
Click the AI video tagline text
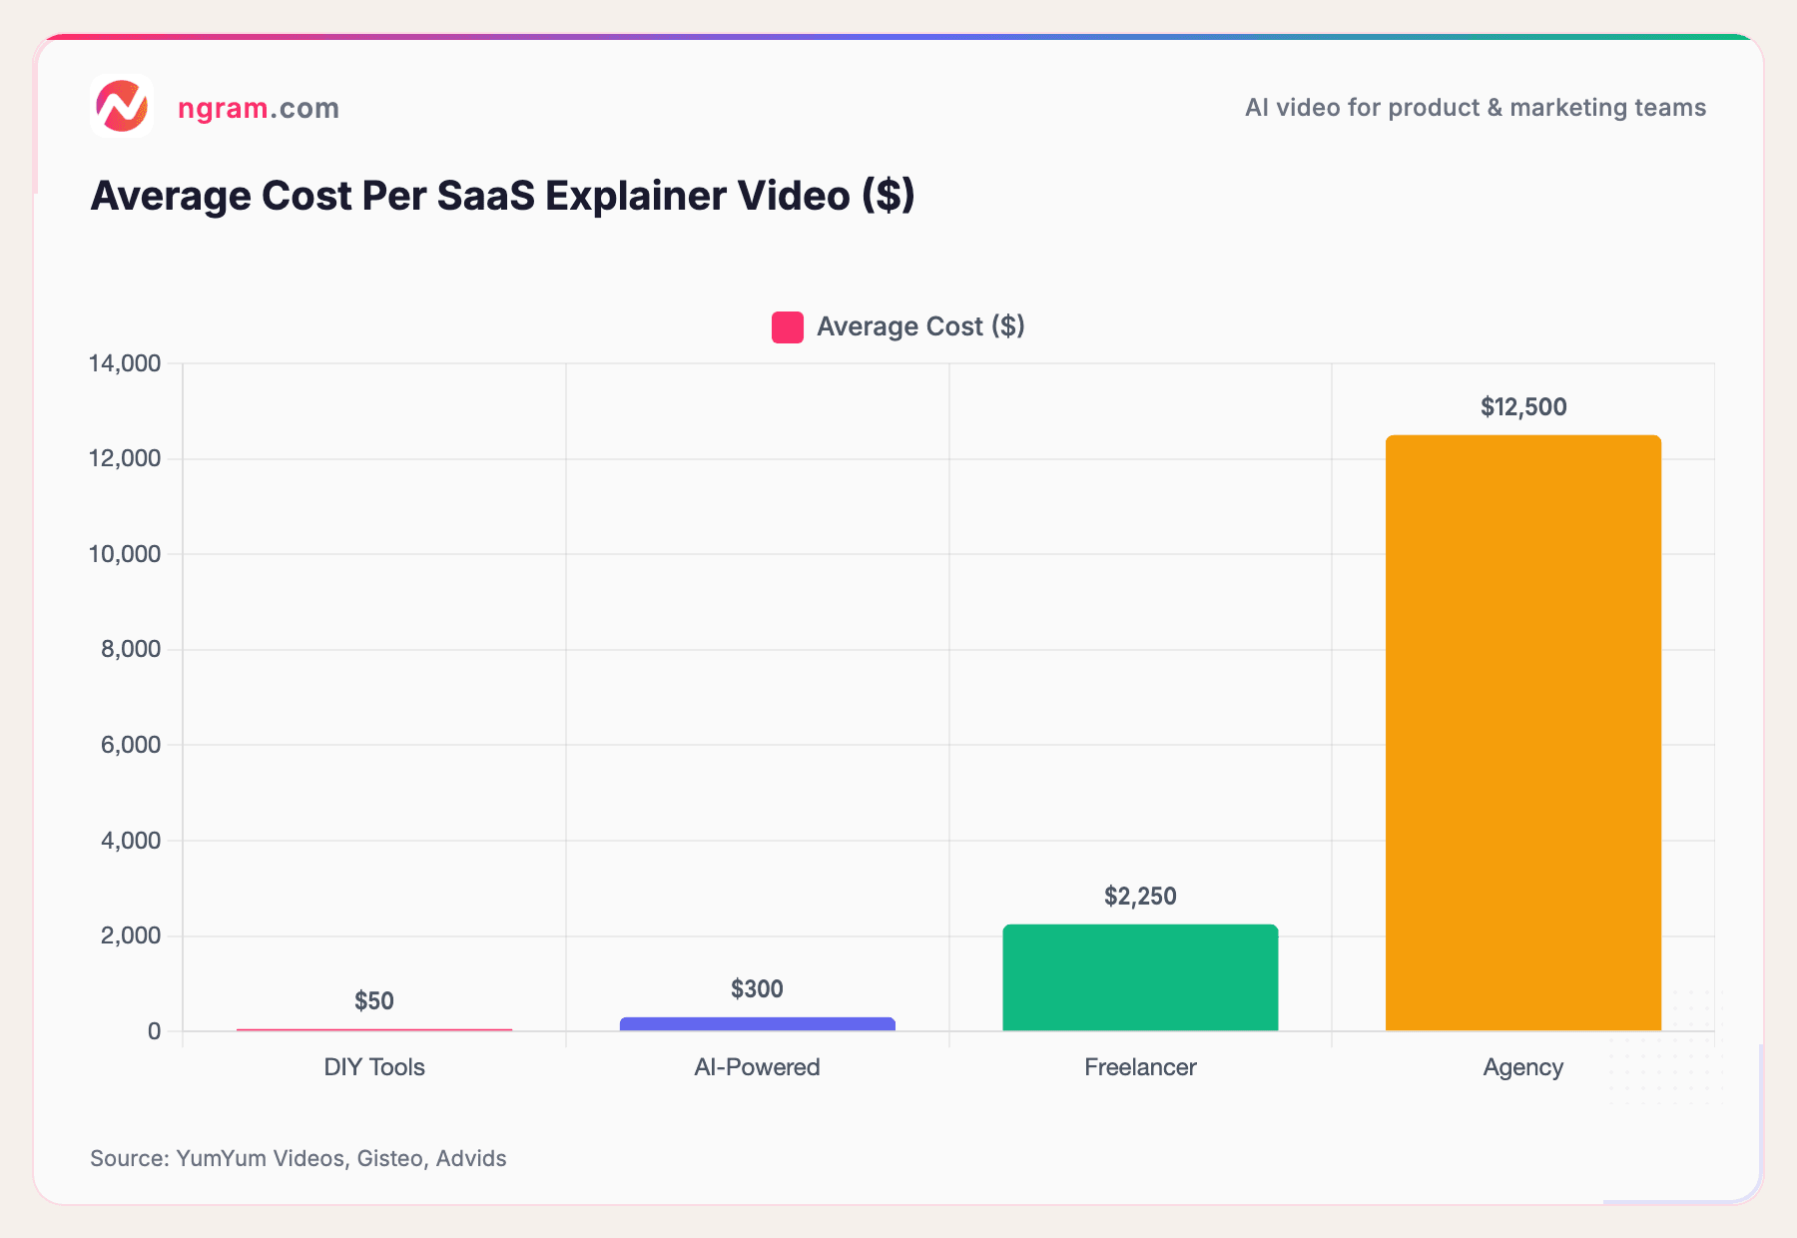click(x=1475, y=108)
